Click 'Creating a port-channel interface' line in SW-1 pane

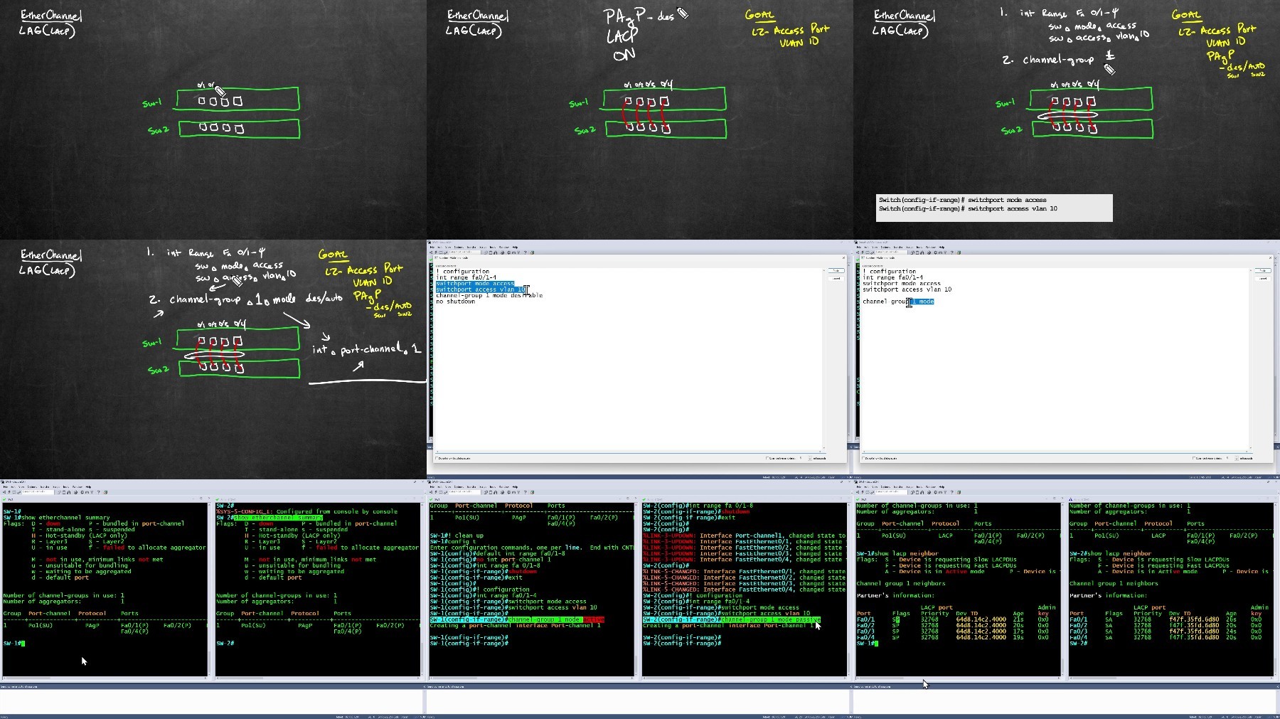516,626
